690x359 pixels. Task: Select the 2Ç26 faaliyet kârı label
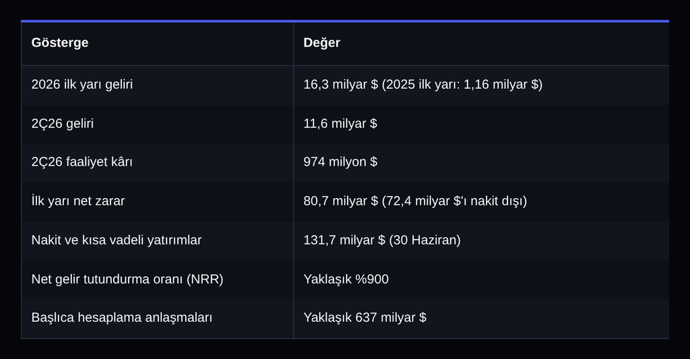tap(82, 162)
